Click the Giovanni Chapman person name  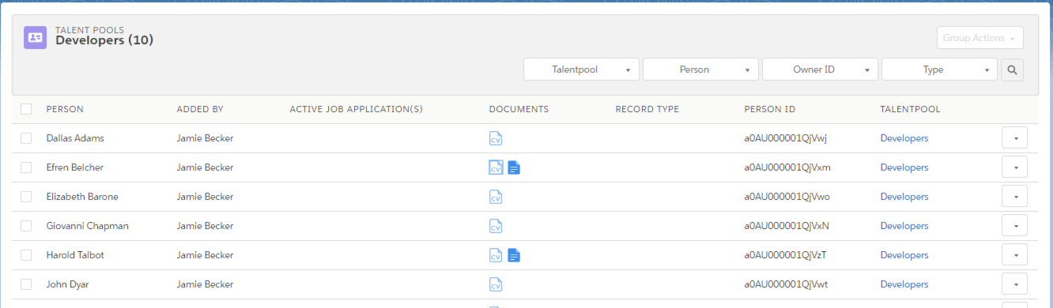[x=87, y=226]
